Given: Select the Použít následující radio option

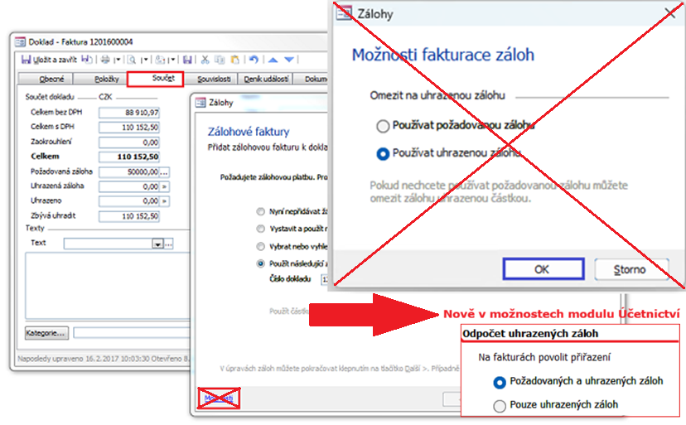Looking at the screenshot, I should pyautogui.click(x=260, y=263).
